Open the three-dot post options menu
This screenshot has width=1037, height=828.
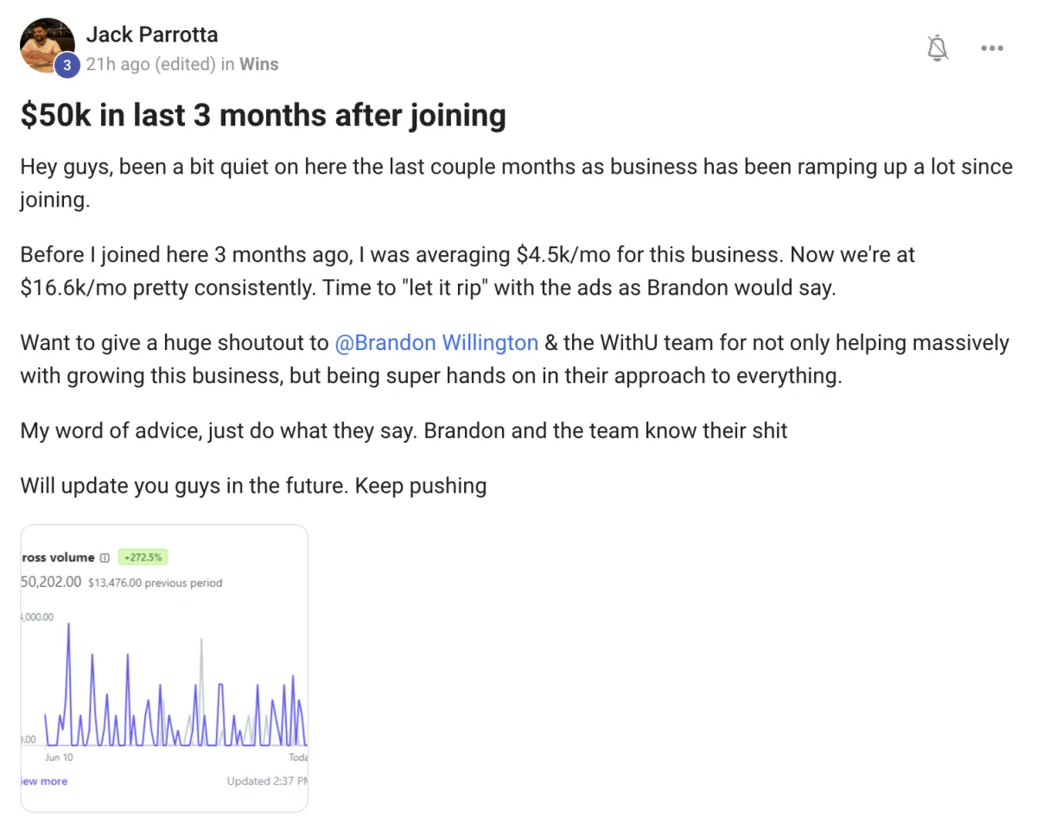click(992, 48)
